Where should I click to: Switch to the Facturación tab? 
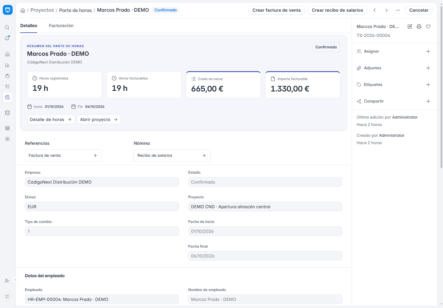(61, 26)
